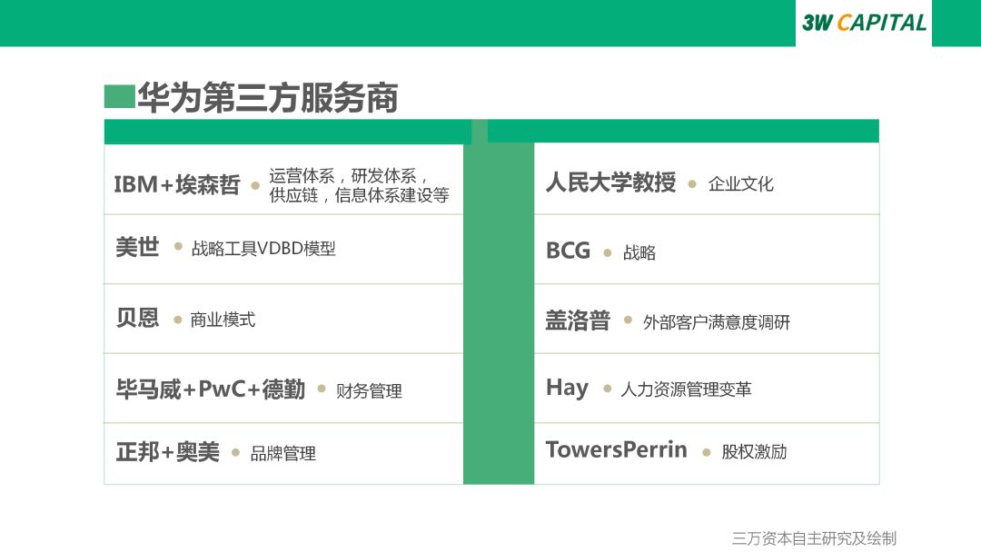Select the 人民大学教授 heading
The height and width of the screenshot is (552, 981).
tap(610, 182)
